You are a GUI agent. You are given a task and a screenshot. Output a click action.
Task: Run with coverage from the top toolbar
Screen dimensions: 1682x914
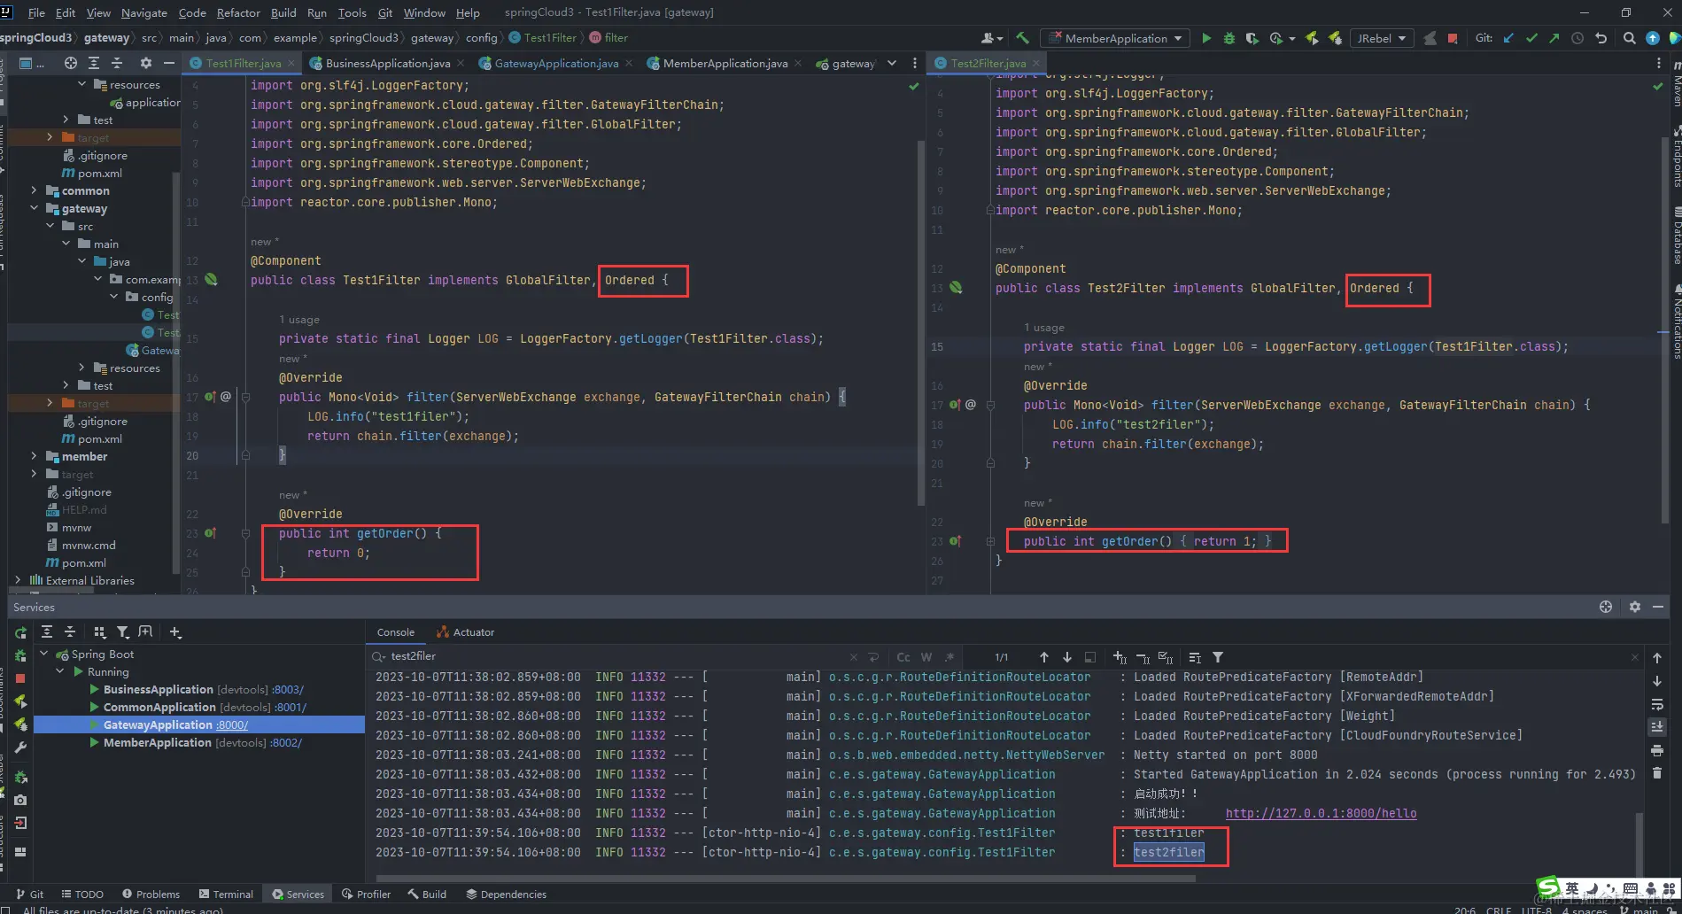[1252, 38]
